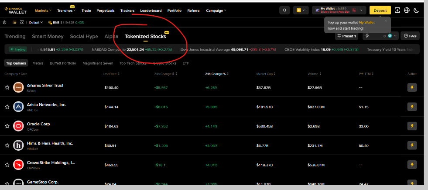
Task: Select ETF category filter
Action: click(x=185, y=63)
